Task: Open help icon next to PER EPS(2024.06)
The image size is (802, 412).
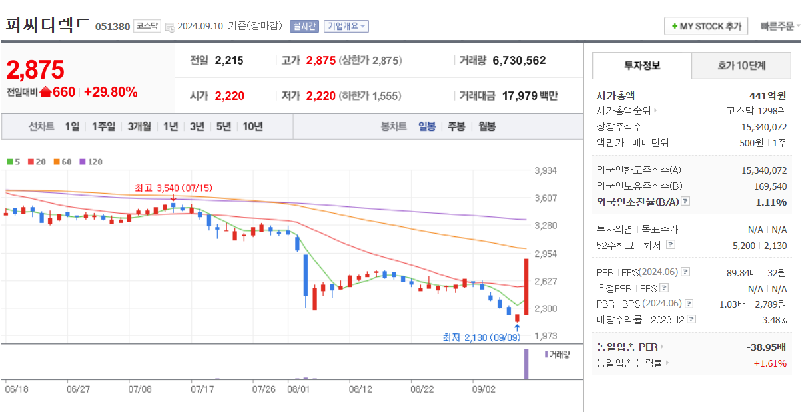Action: [x=685, y=272]
